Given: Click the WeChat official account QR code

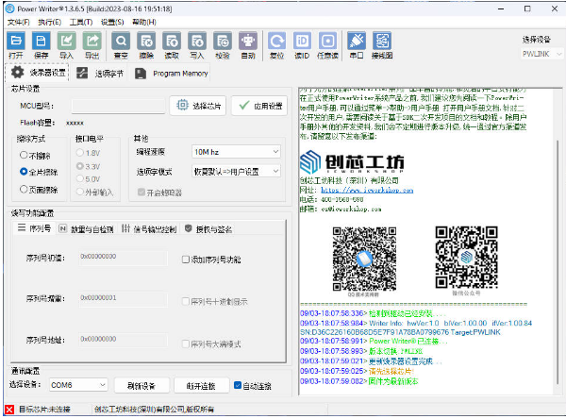Looking at the screenshot, I should [x=466, y=258].
